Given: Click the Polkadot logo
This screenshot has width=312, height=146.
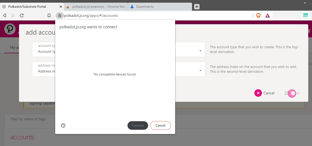Looking at the screenshot, I should point(10,29).
